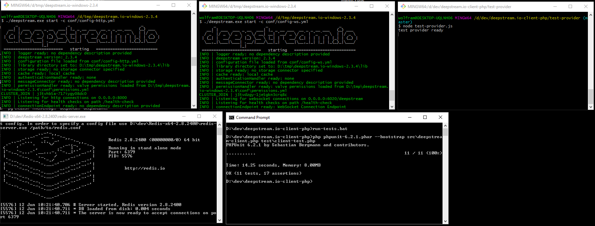
Task: Minimize the test-provider MINGW64 window
Action: pos(555,6)
